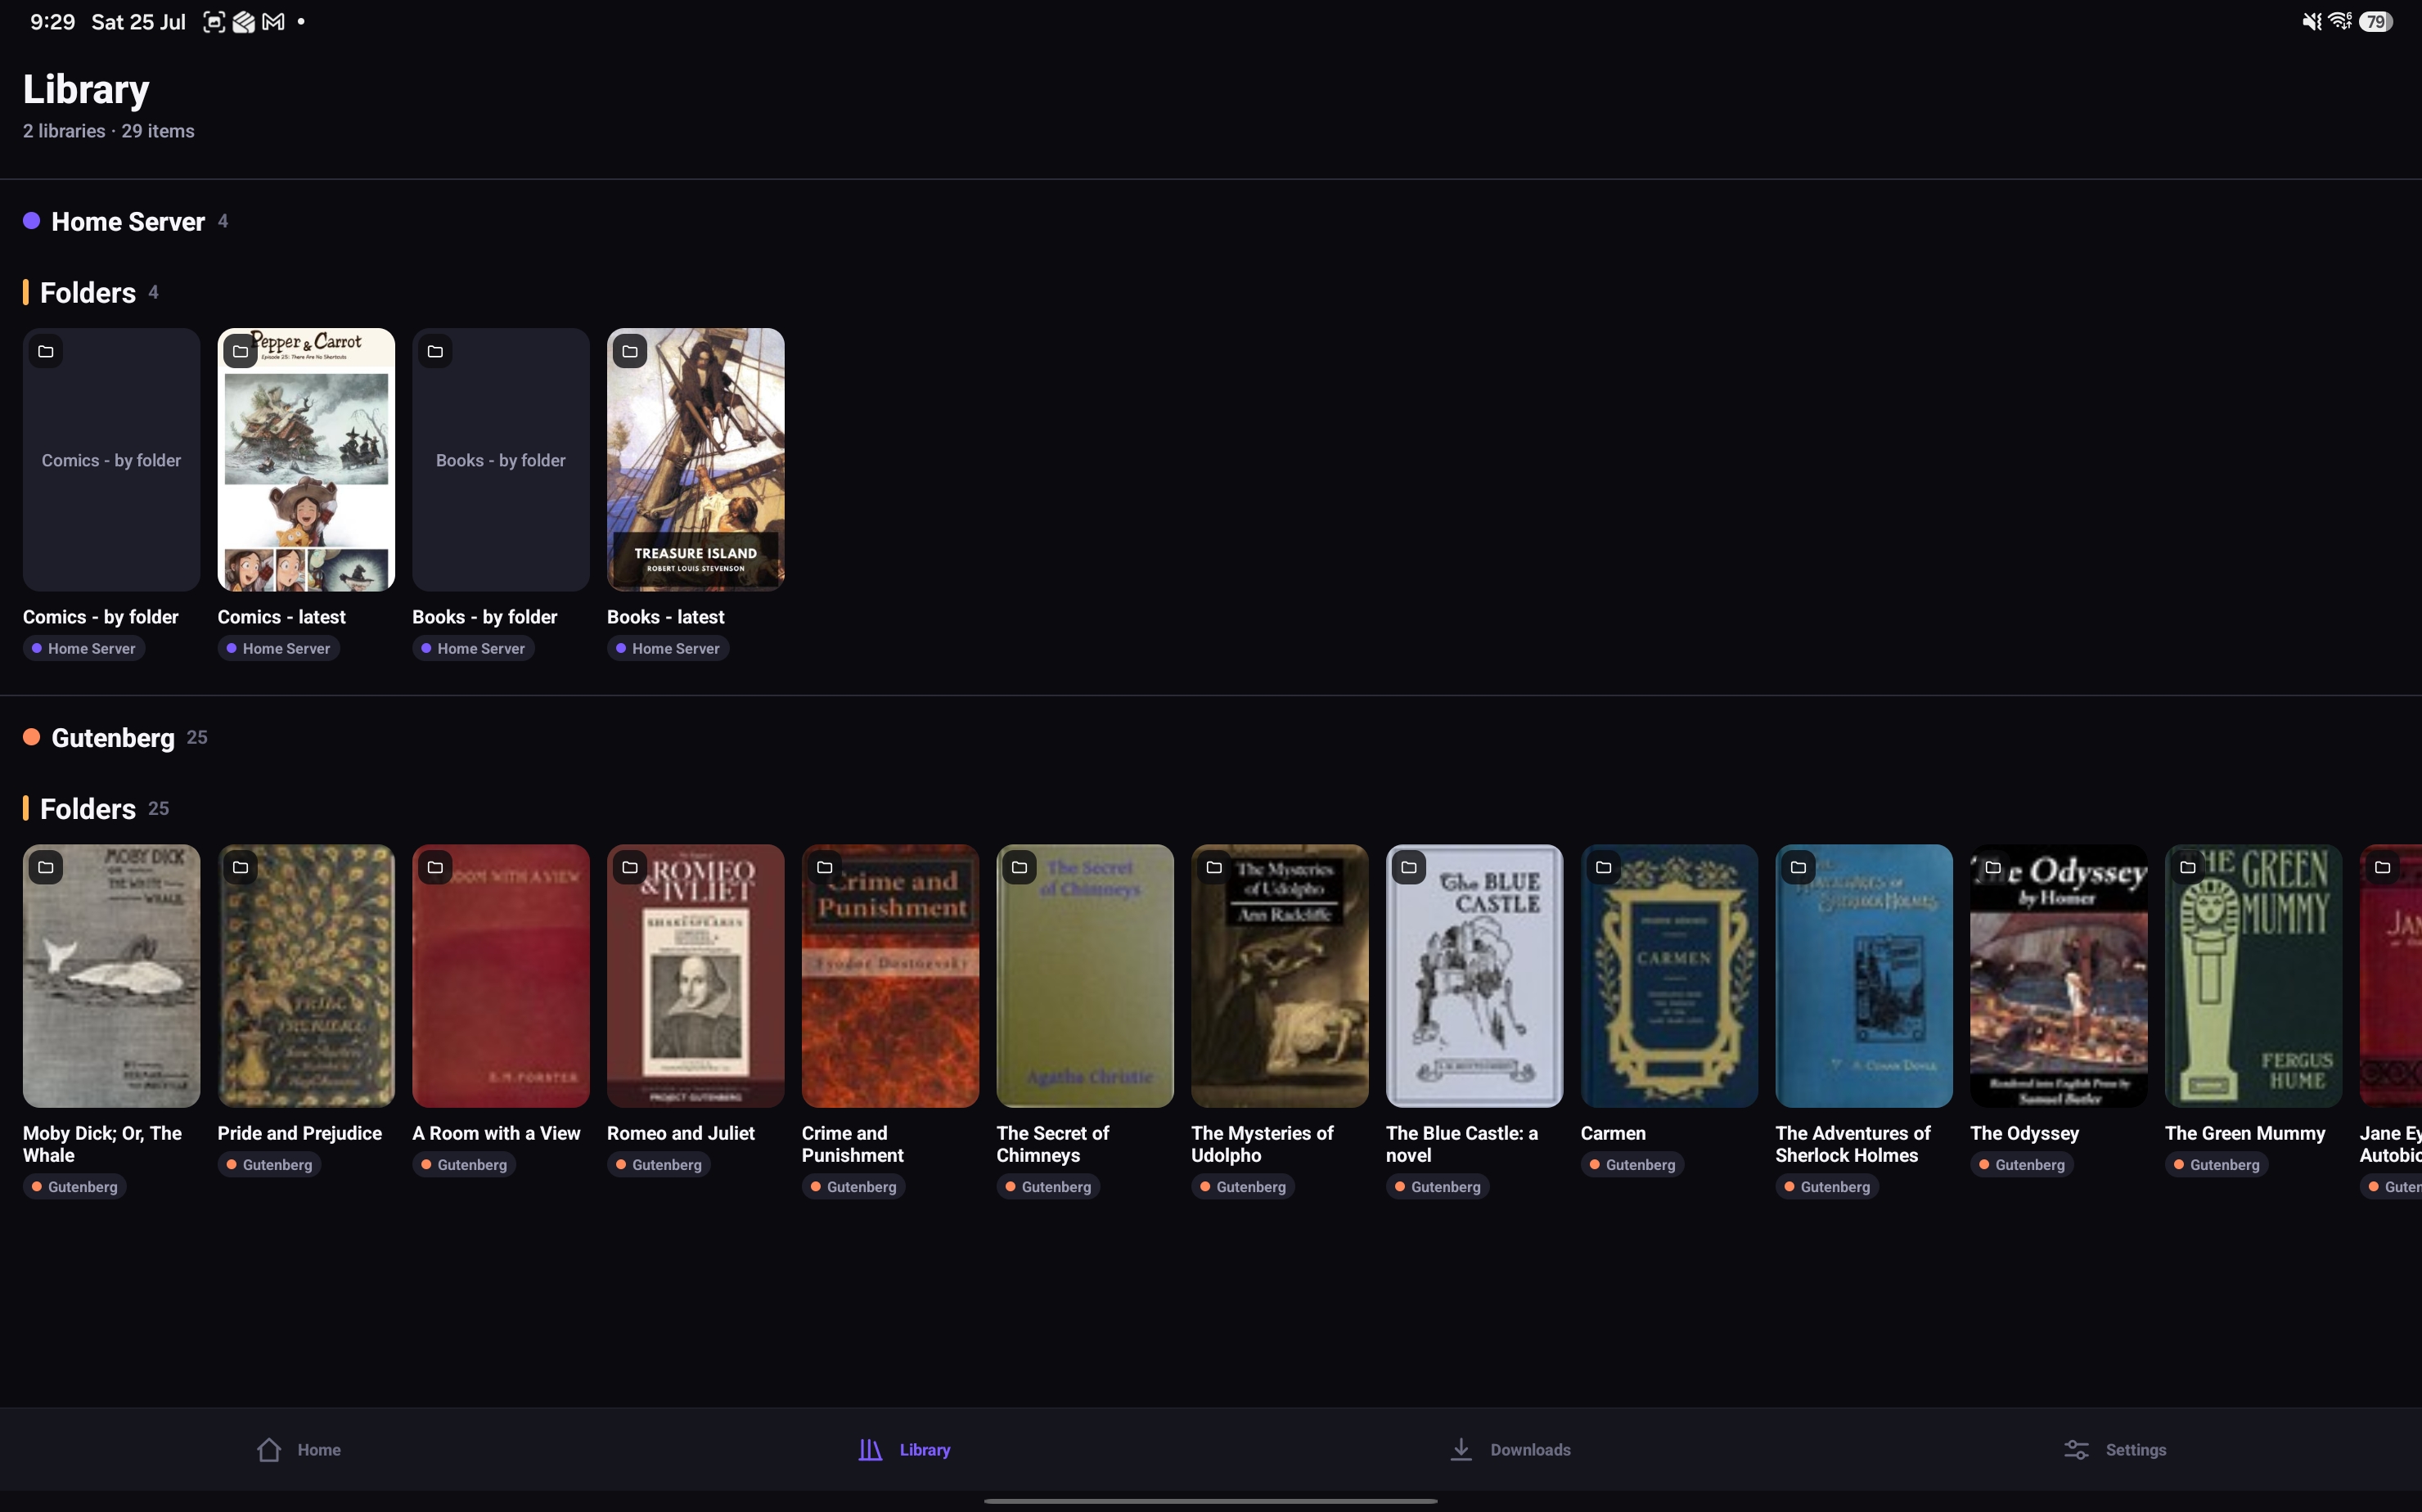2422x1512 pixels.
Task: Tap folder icon on Crime and Punishment cover
Action: pos(825,867)
